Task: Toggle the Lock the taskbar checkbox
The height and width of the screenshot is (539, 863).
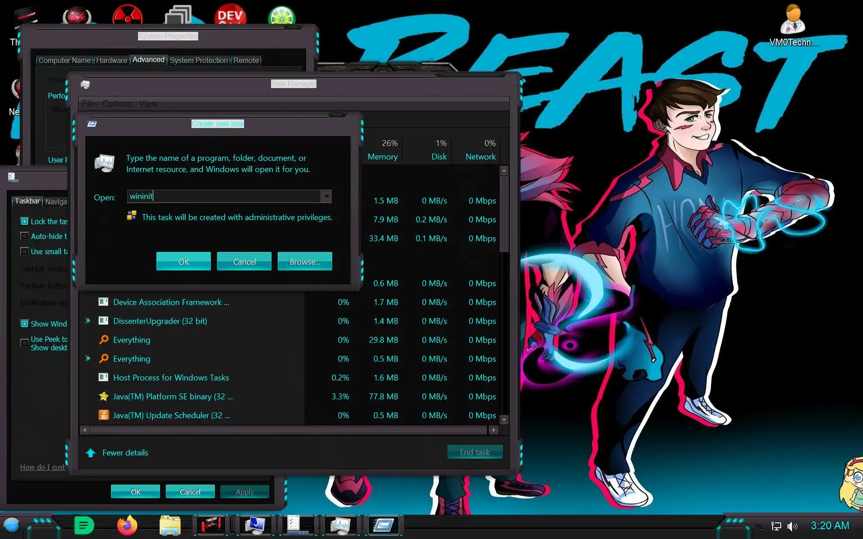Action: point(25,221)
